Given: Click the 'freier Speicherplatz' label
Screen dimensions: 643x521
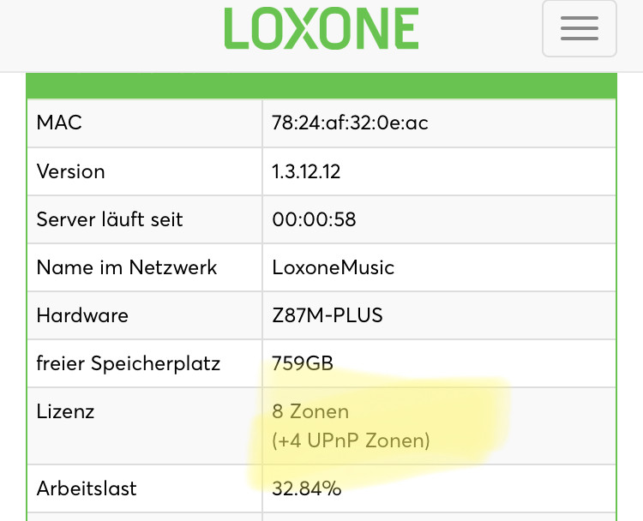Looking at the screenshot, I should pos(129,363).
